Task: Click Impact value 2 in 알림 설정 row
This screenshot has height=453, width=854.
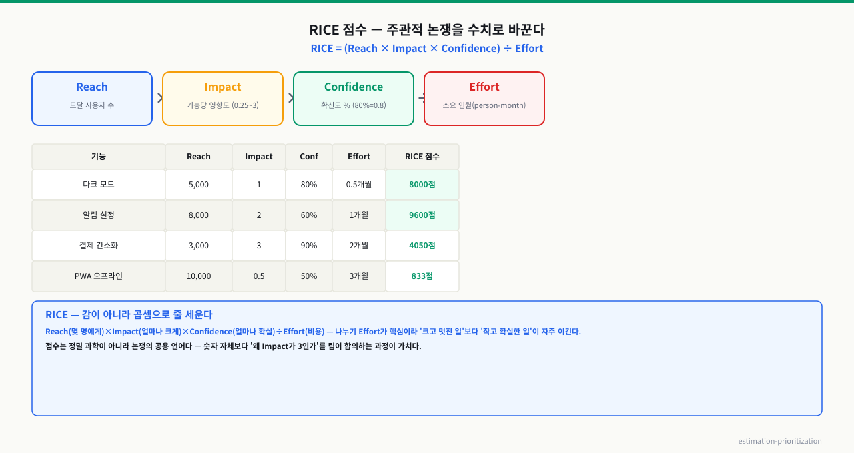Action: [x=259, y=215]
